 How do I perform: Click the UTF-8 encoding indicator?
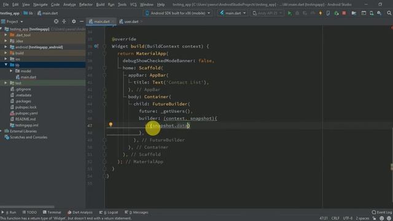[348, 219]
